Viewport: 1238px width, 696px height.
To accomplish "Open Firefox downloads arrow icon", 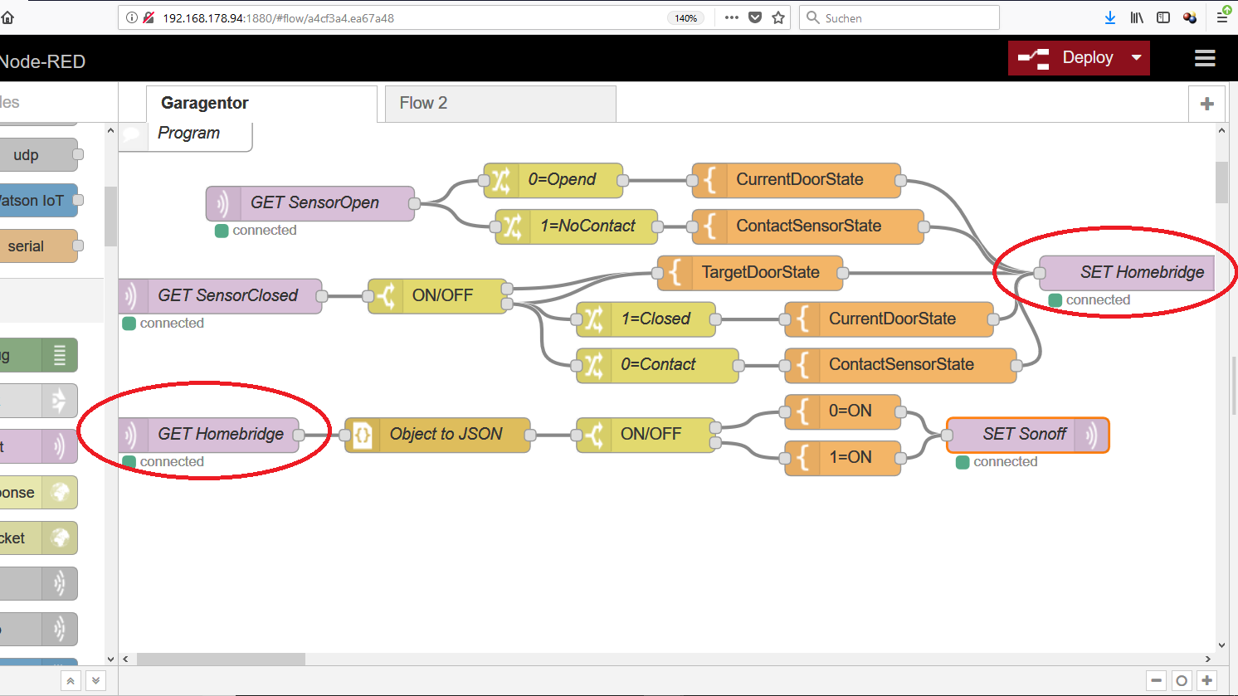I will point(1110,17).
